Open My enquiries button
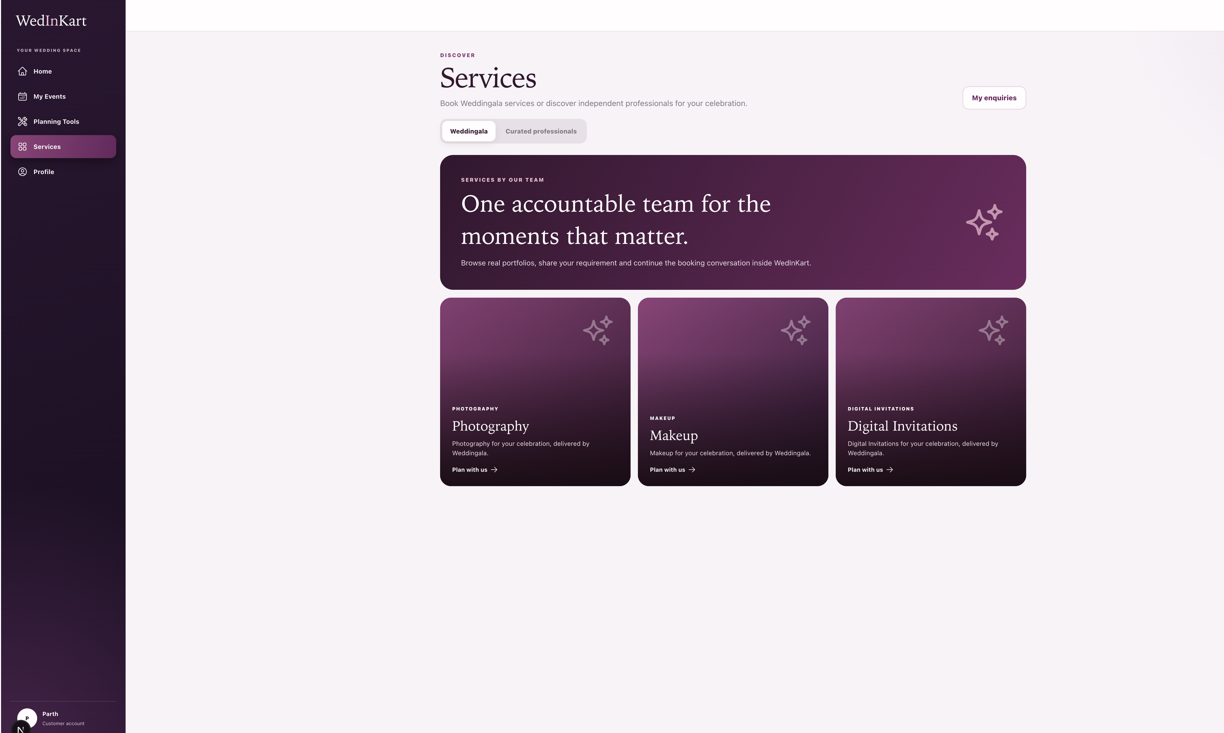Viewport: 1224px width, 733px height. pyautogui.click(x=994, y=98)
